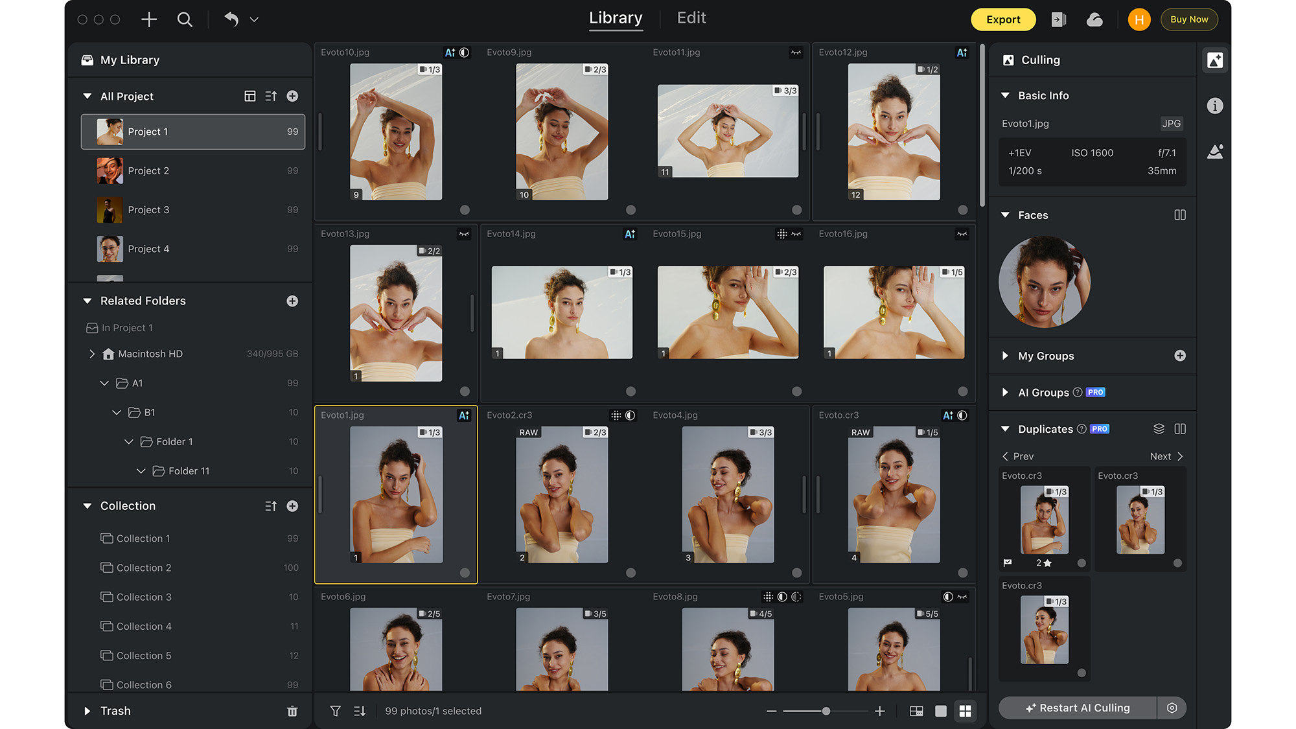The image size is (1296, 729).
Task: Go to the Prev duplicate set
Action: [x=1018, y=456]
